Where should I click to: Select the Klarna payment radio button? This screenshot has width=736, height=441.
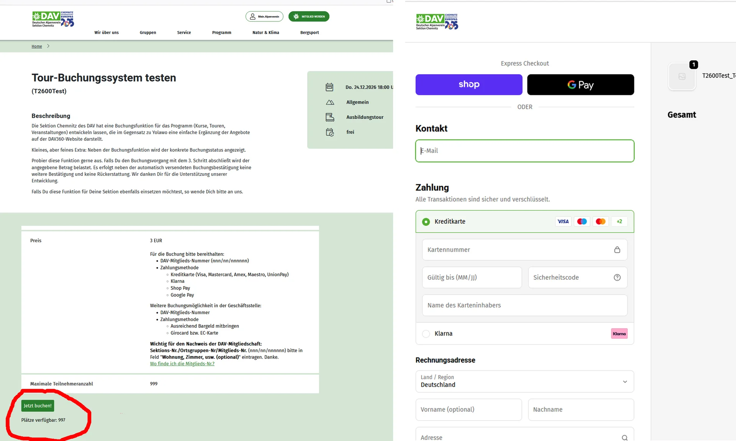click(426, 334)
